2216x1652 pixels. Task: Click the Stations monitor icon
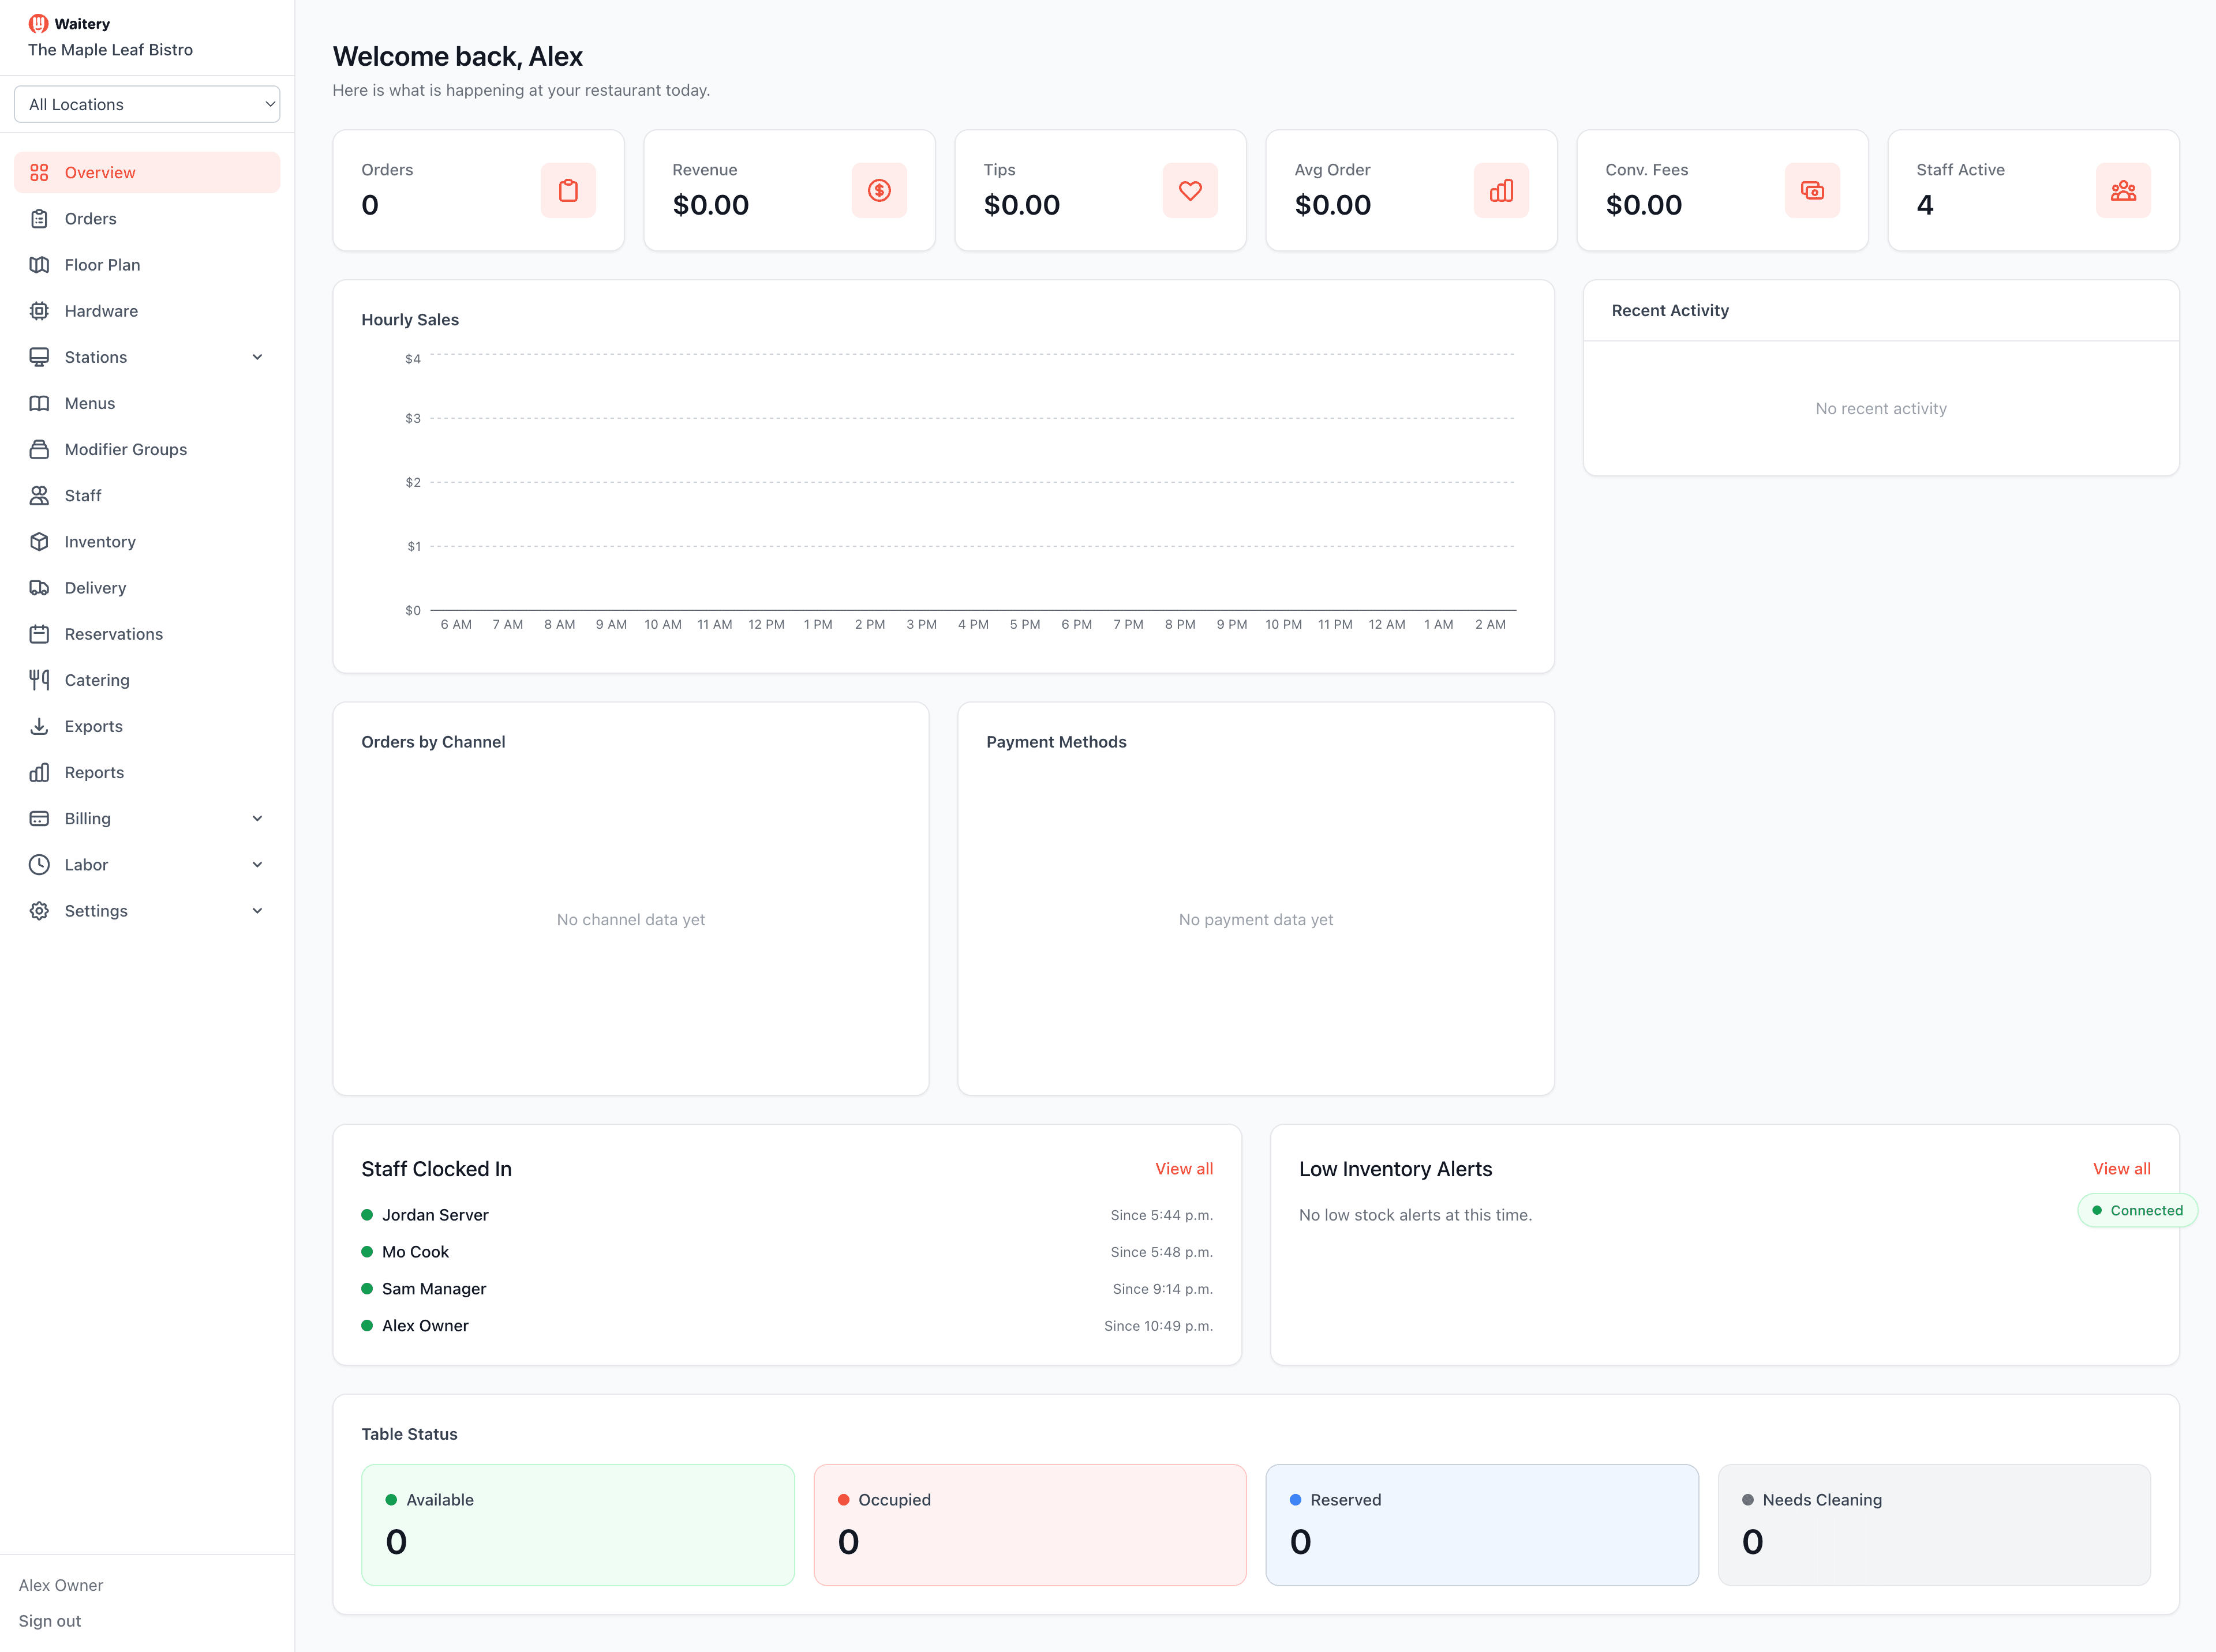(x=39, y=356)
